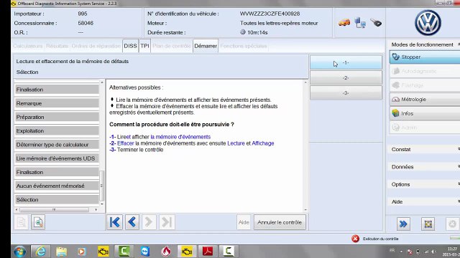Click the network connection computers icon
Image resolution: width=460 pixels, height=258 pixels.
[360, 23]
